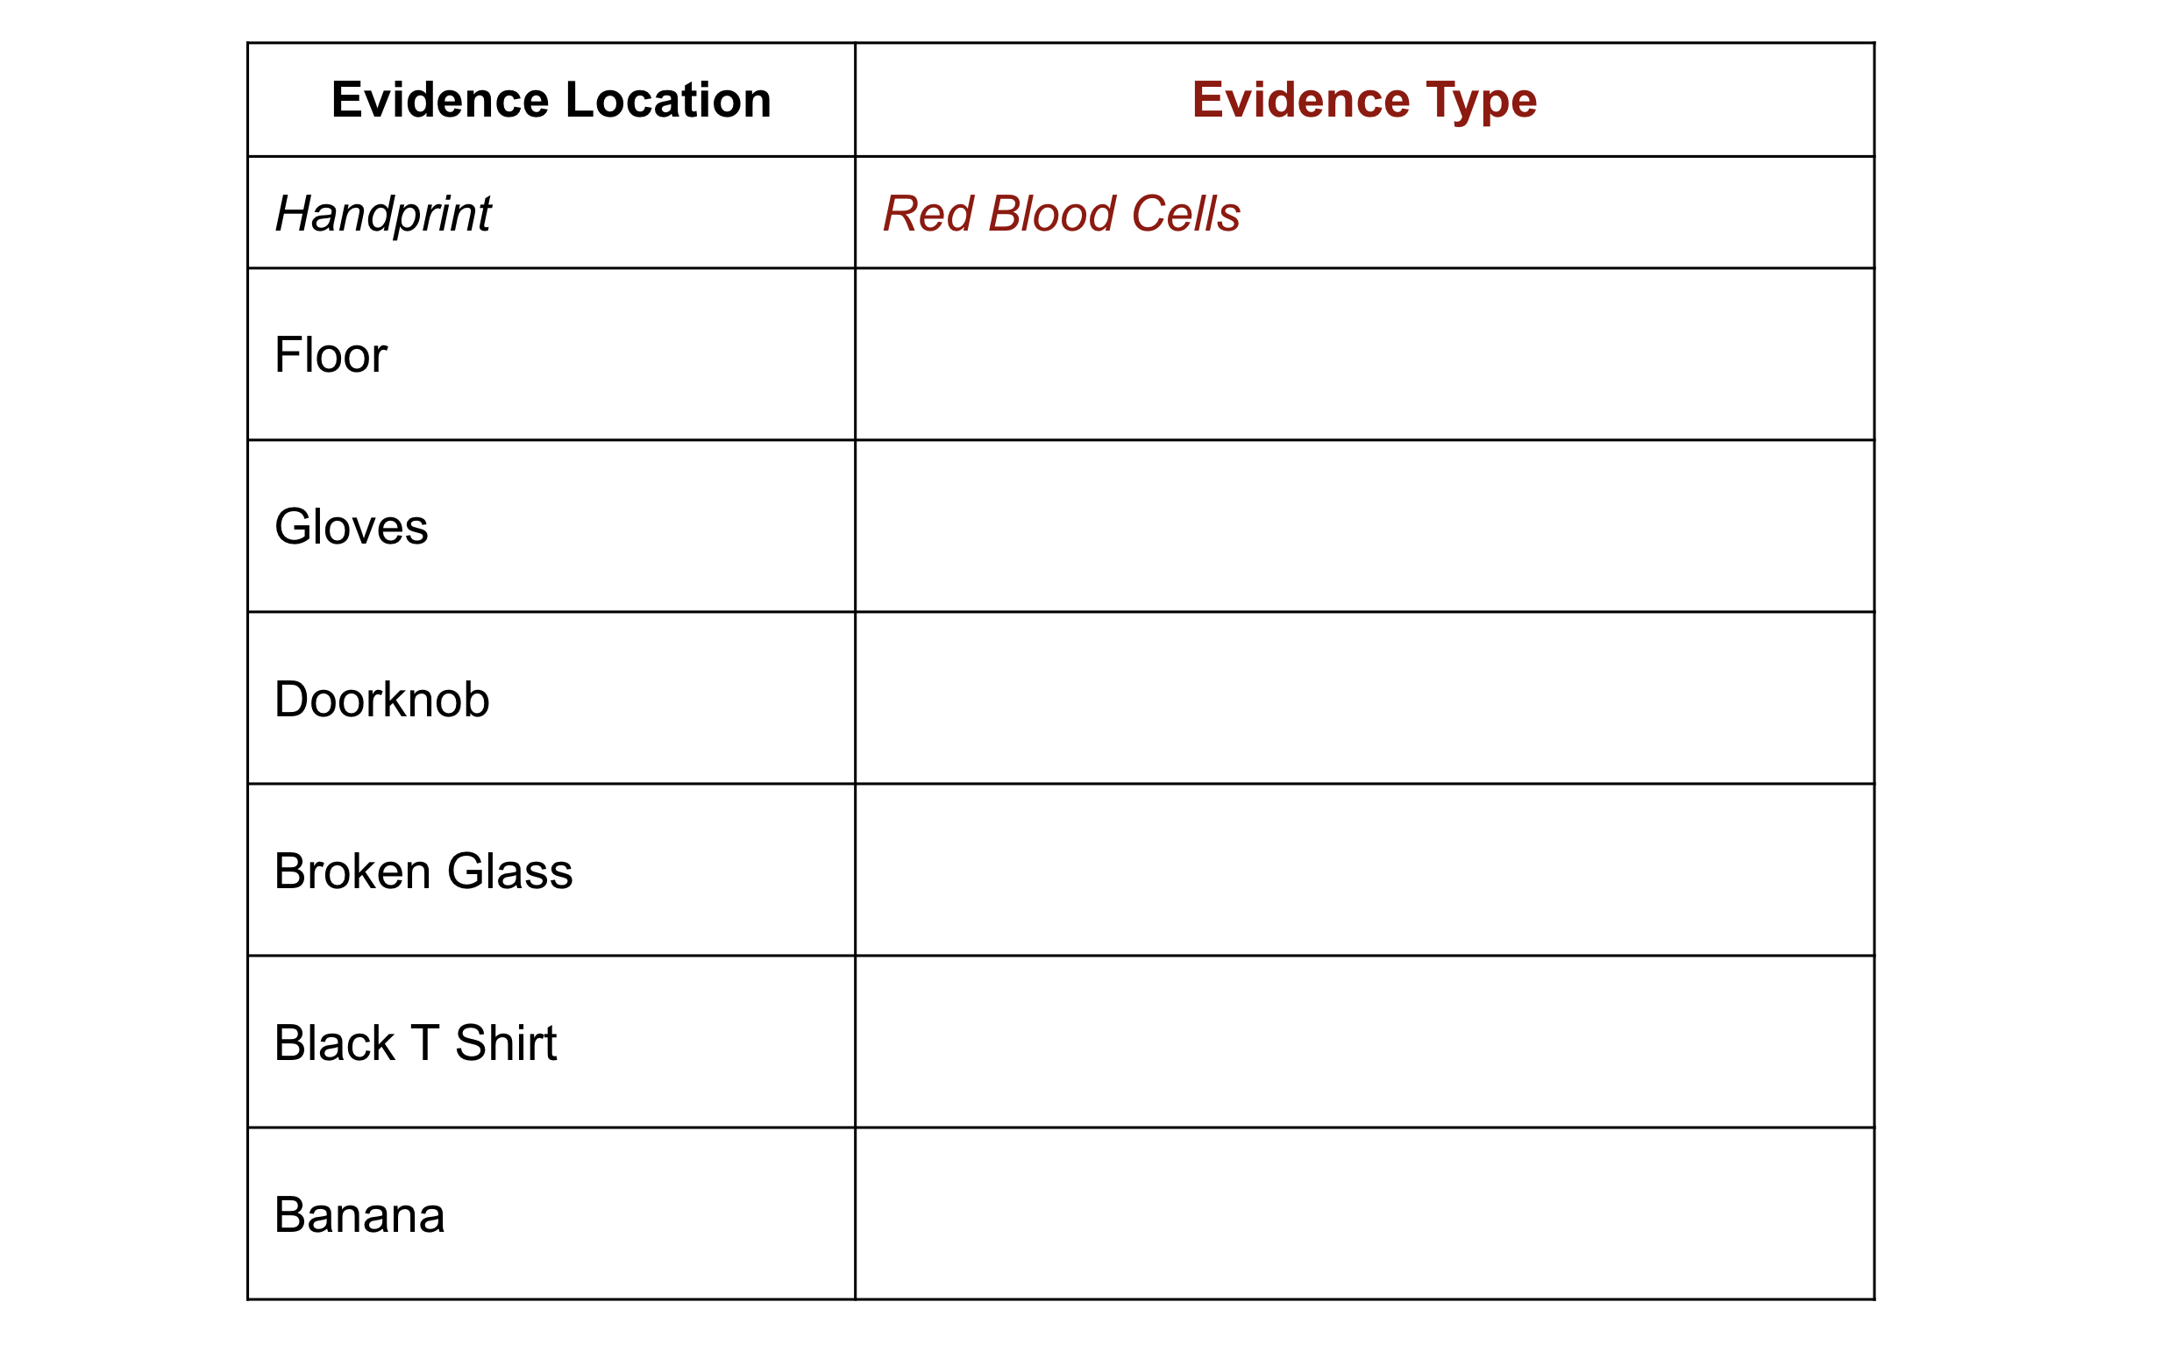2169x1366 pixels.
Task: Click the Doorknob label cell
Action: coord(551,698)
